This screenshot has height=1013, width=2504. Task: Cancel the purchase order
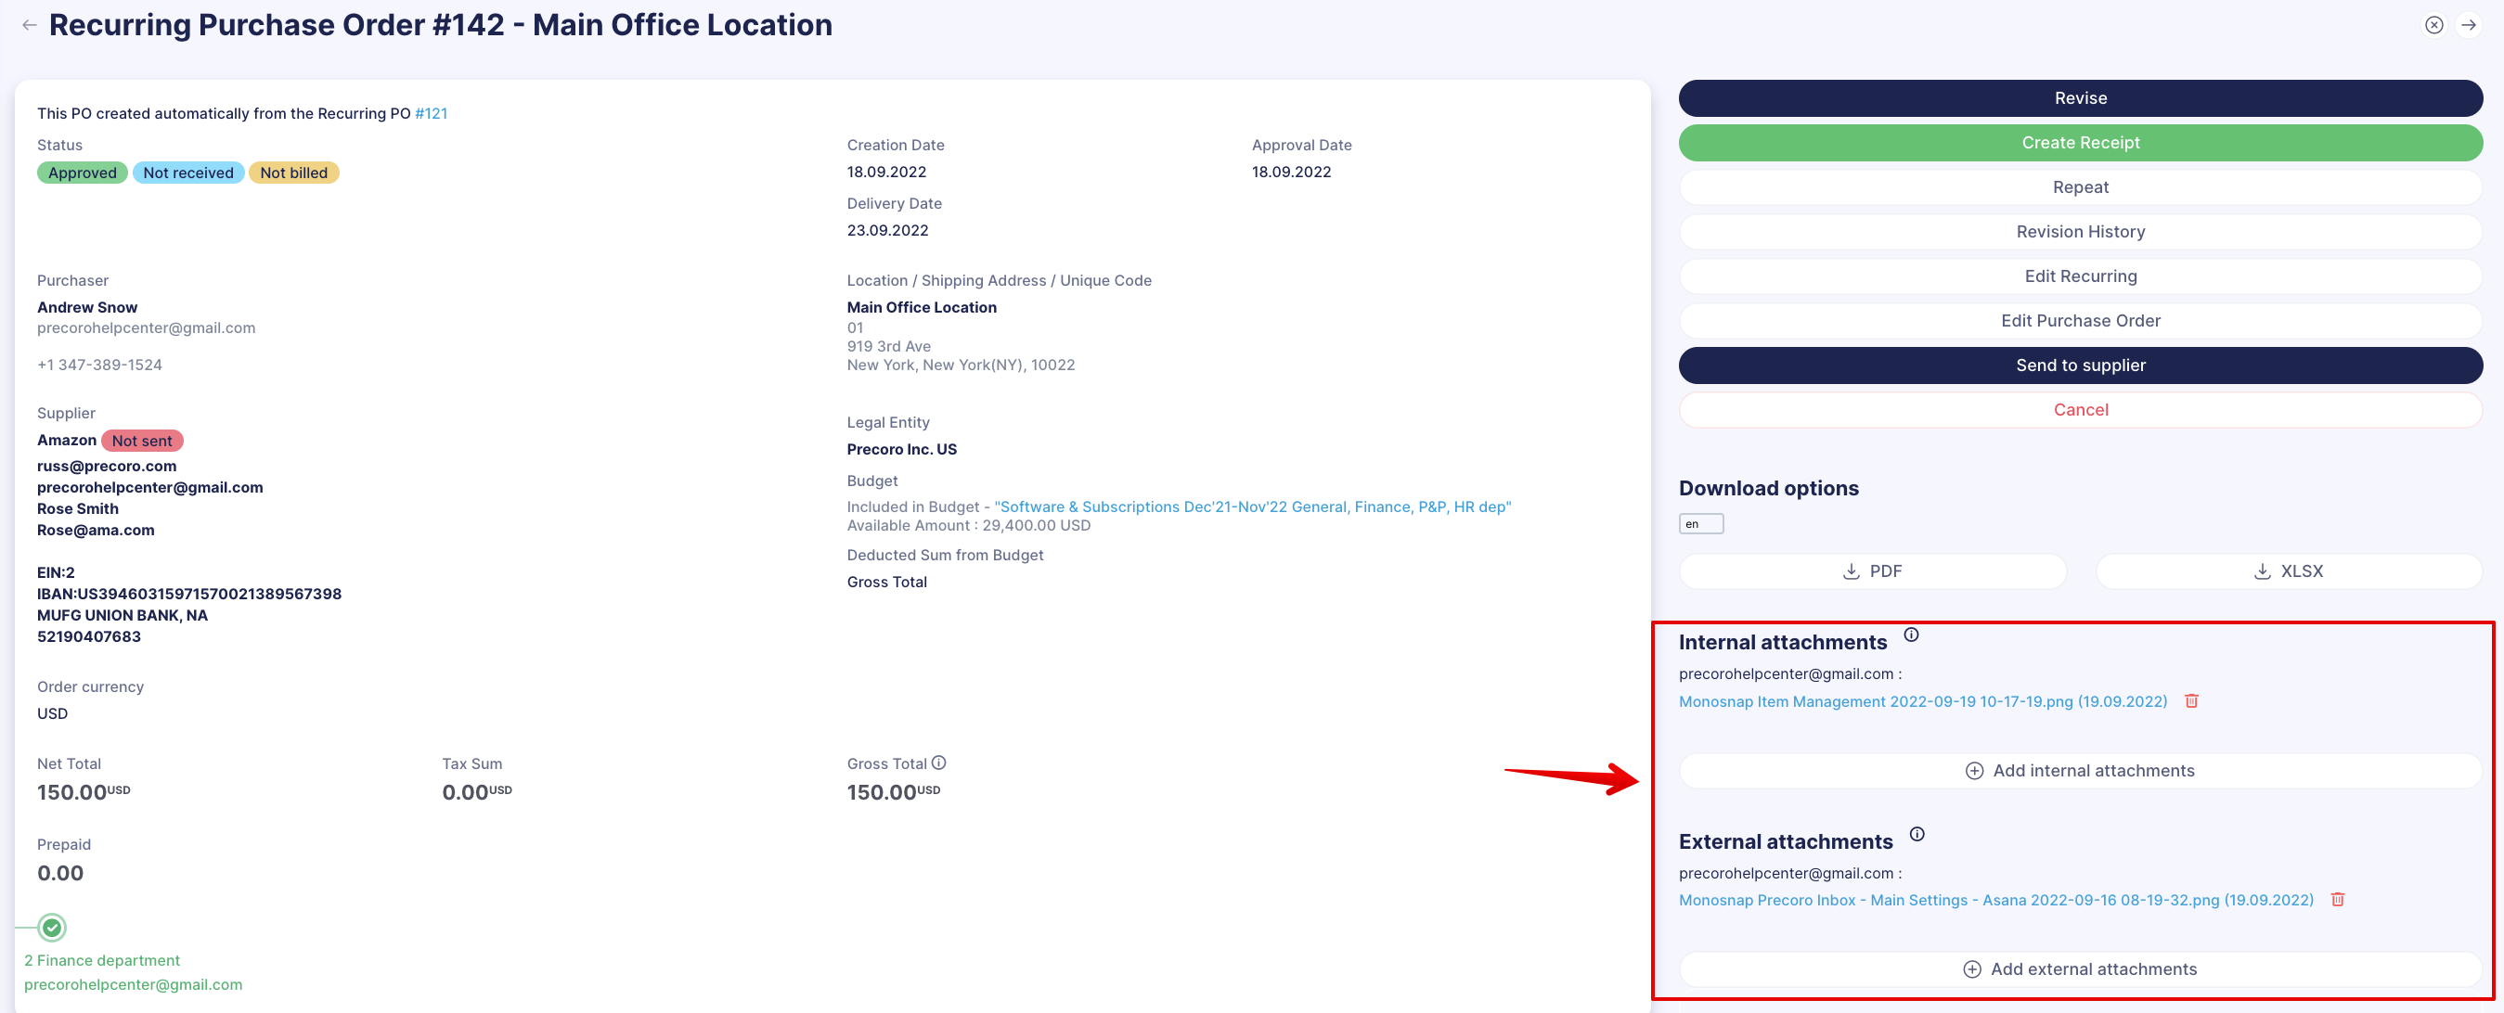[x=2079, y=410]
